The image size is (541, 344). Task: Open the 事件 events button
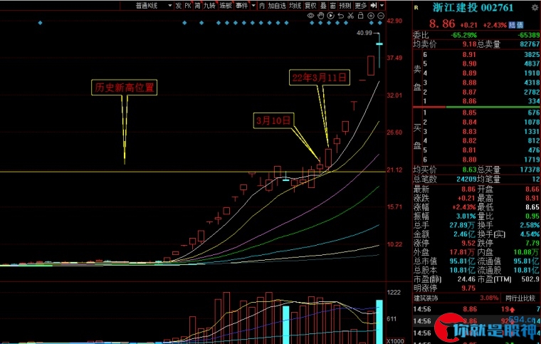click(x=241, y=6)
